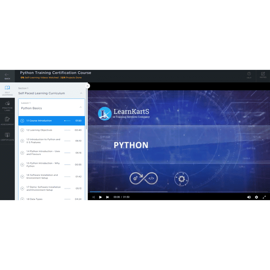Click the 00:55 duration text
This screenshot has height=270, width=270.
pyautogui.click(x=78, y=165)
